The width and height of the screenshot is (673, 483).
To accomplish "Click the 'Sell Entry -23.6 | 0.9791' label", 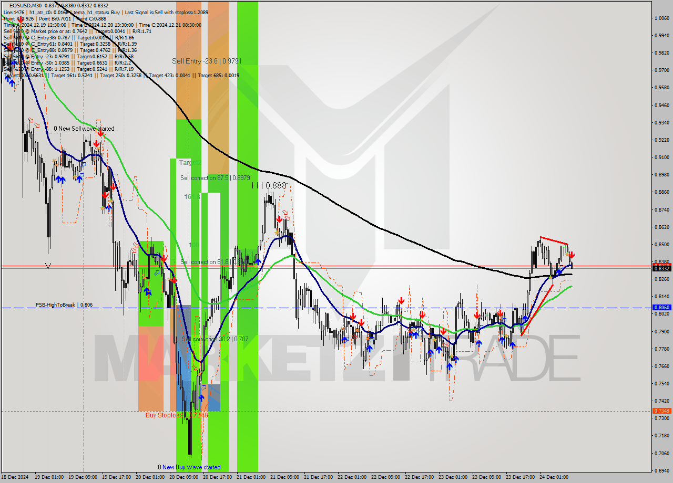I will pyautogui.click(x=207, y=61).
